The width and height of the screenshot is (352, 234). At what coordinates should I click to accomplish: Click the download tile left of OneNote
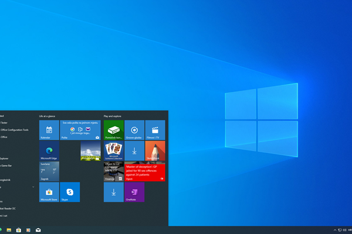tap(114, 192)
